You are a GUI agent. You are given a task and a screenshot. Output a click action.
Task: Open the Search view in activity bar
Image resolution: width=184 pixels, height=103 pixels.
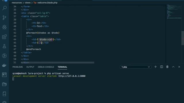(x=5, y=8)
